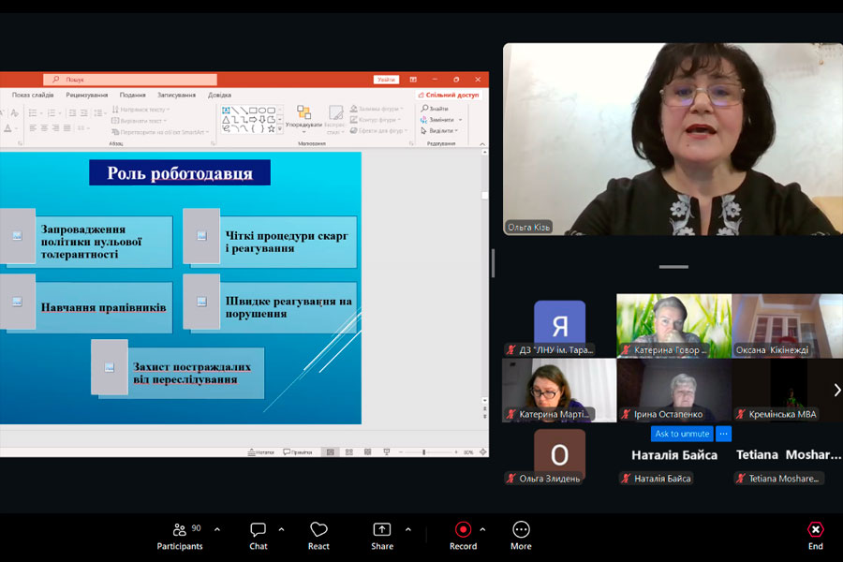843x562 pixels.
Task: Open the Подання tab
Action: [132, 96]
